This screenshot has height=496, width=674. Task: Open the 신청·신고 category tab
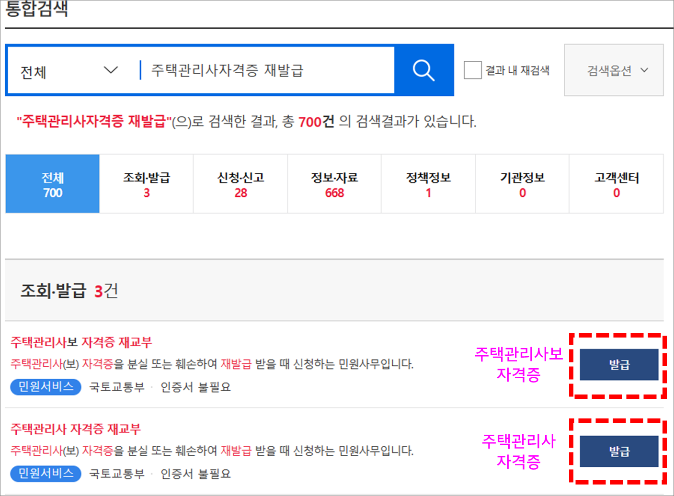tap(240, 183)
